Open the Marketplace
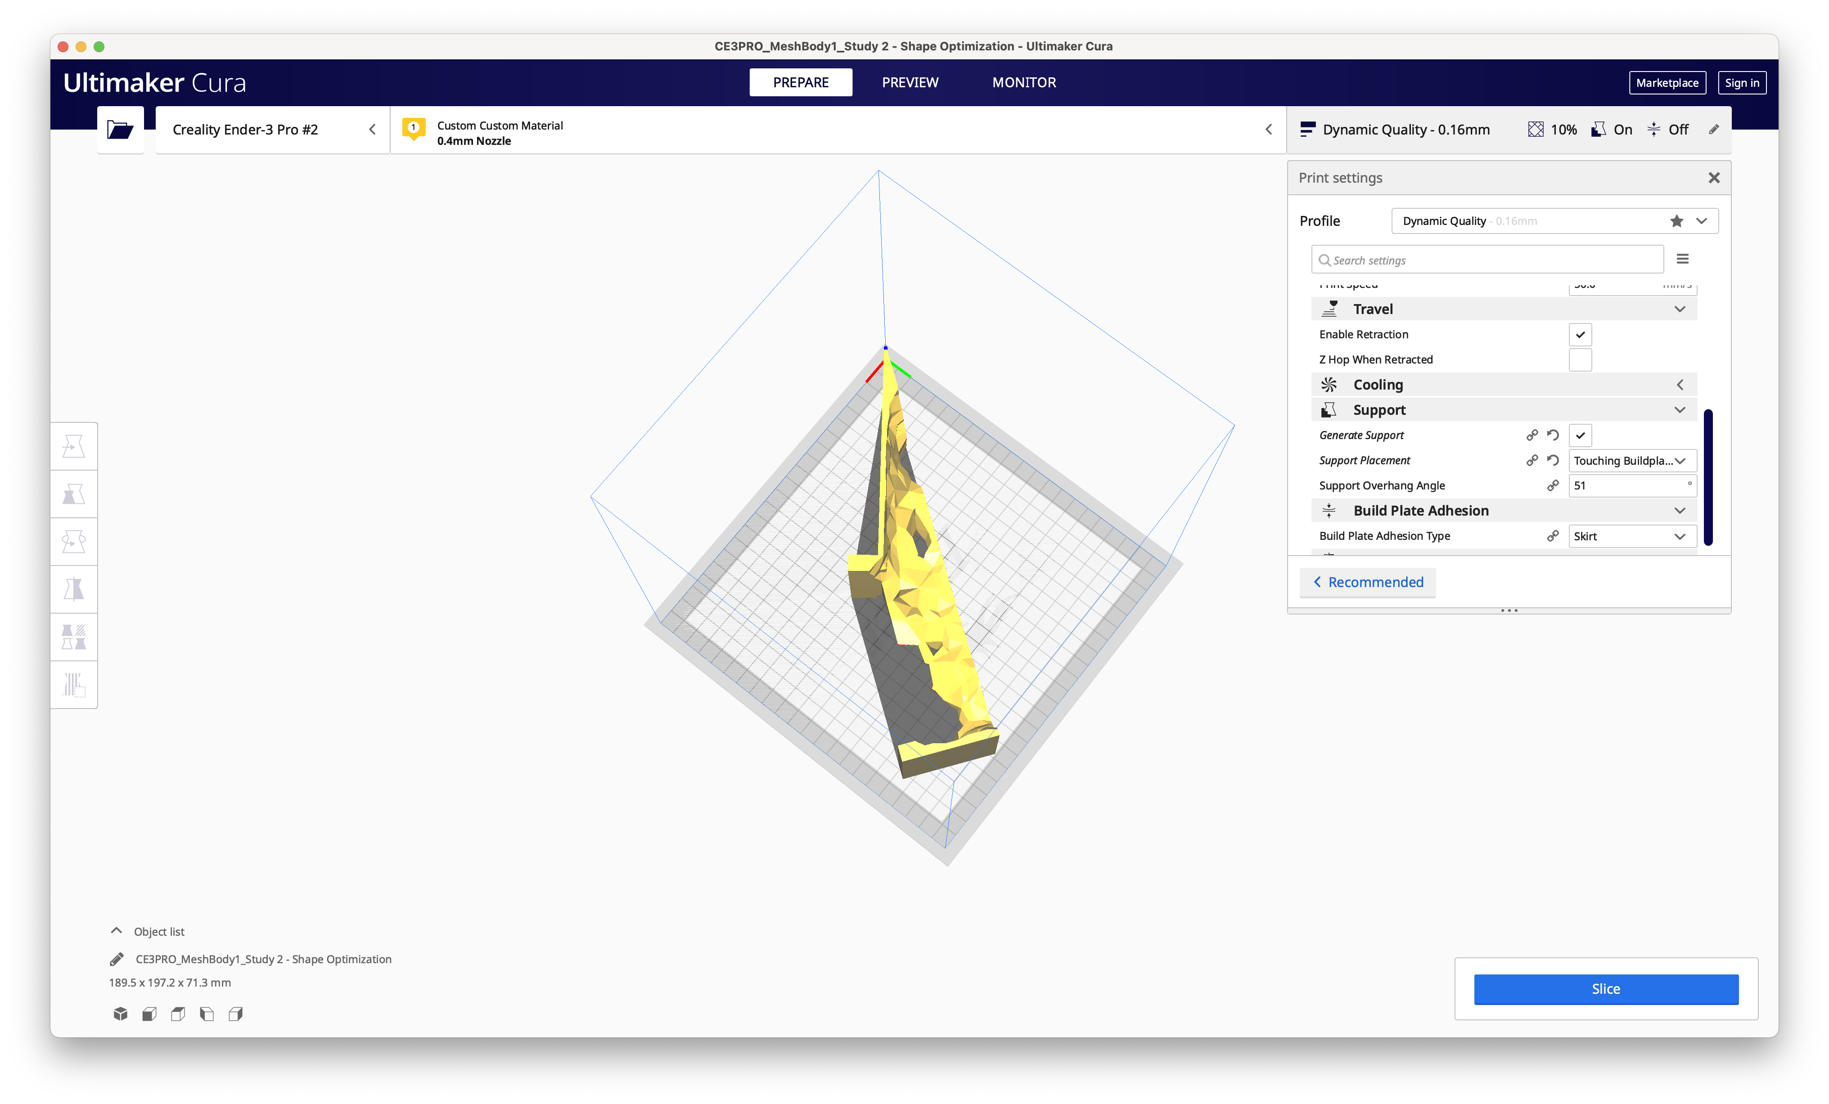The height and width of the screenshot is (1104, 1829). click(1667, 83)
